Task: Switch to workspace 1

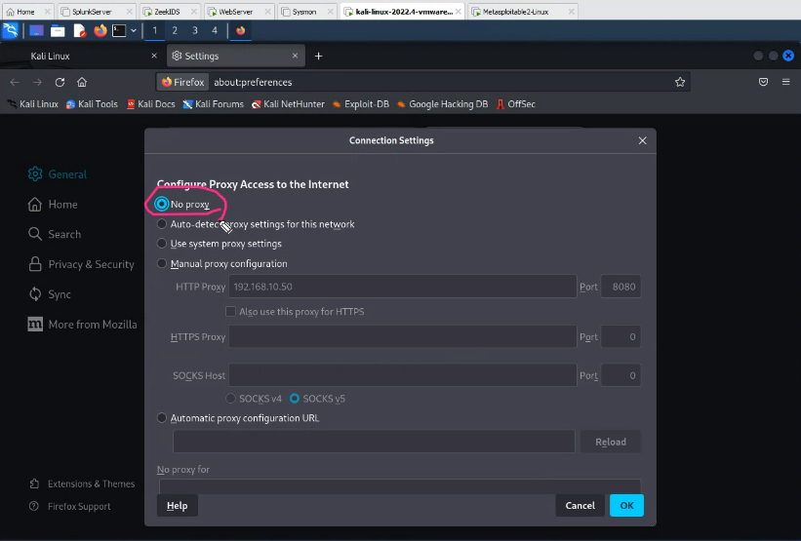Action: tap(155, 30)
